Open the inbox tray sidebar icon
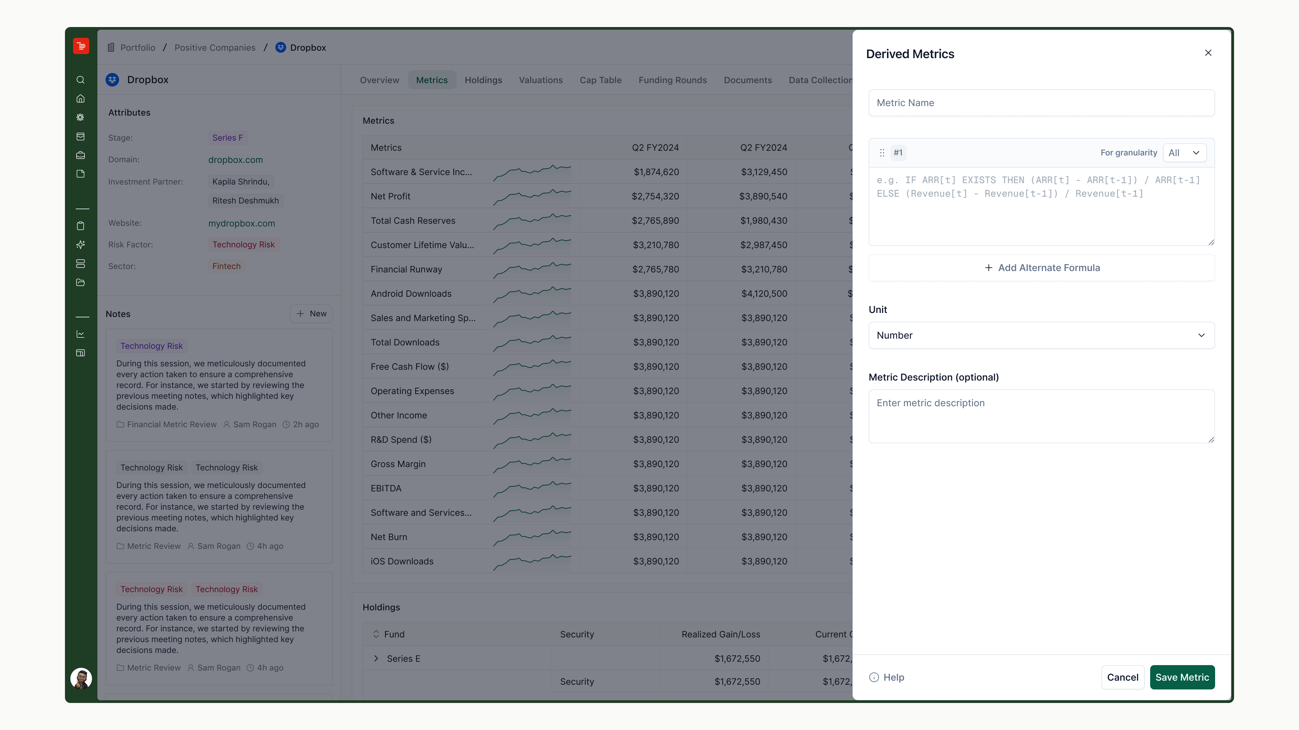 (80, 137)
